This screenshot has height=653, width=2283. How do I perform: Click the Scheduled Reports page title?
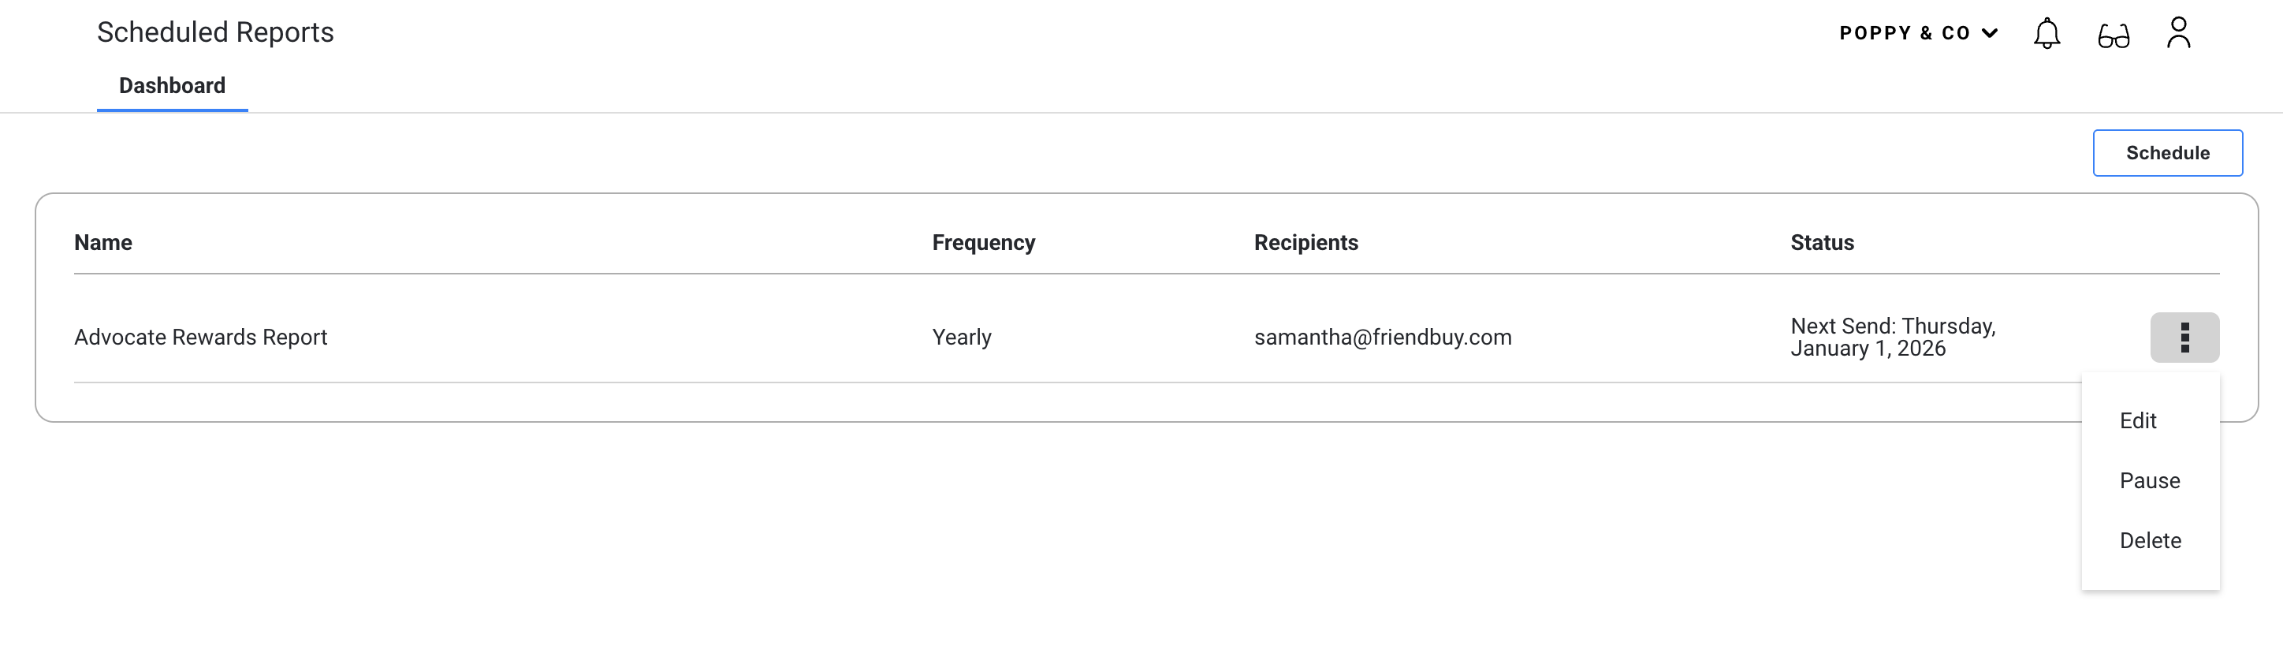[215, 33]
